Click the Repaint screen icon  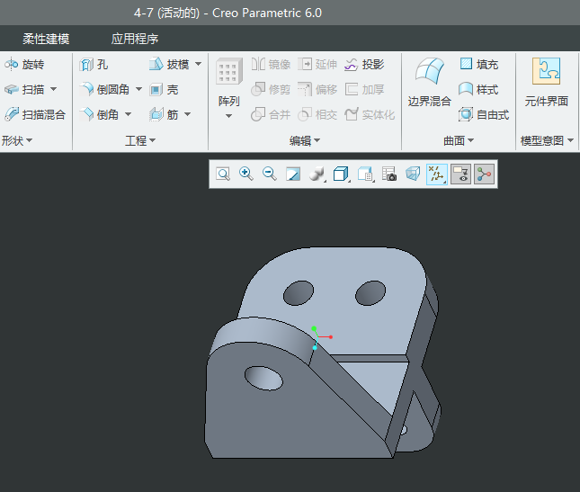coord(293,174)
